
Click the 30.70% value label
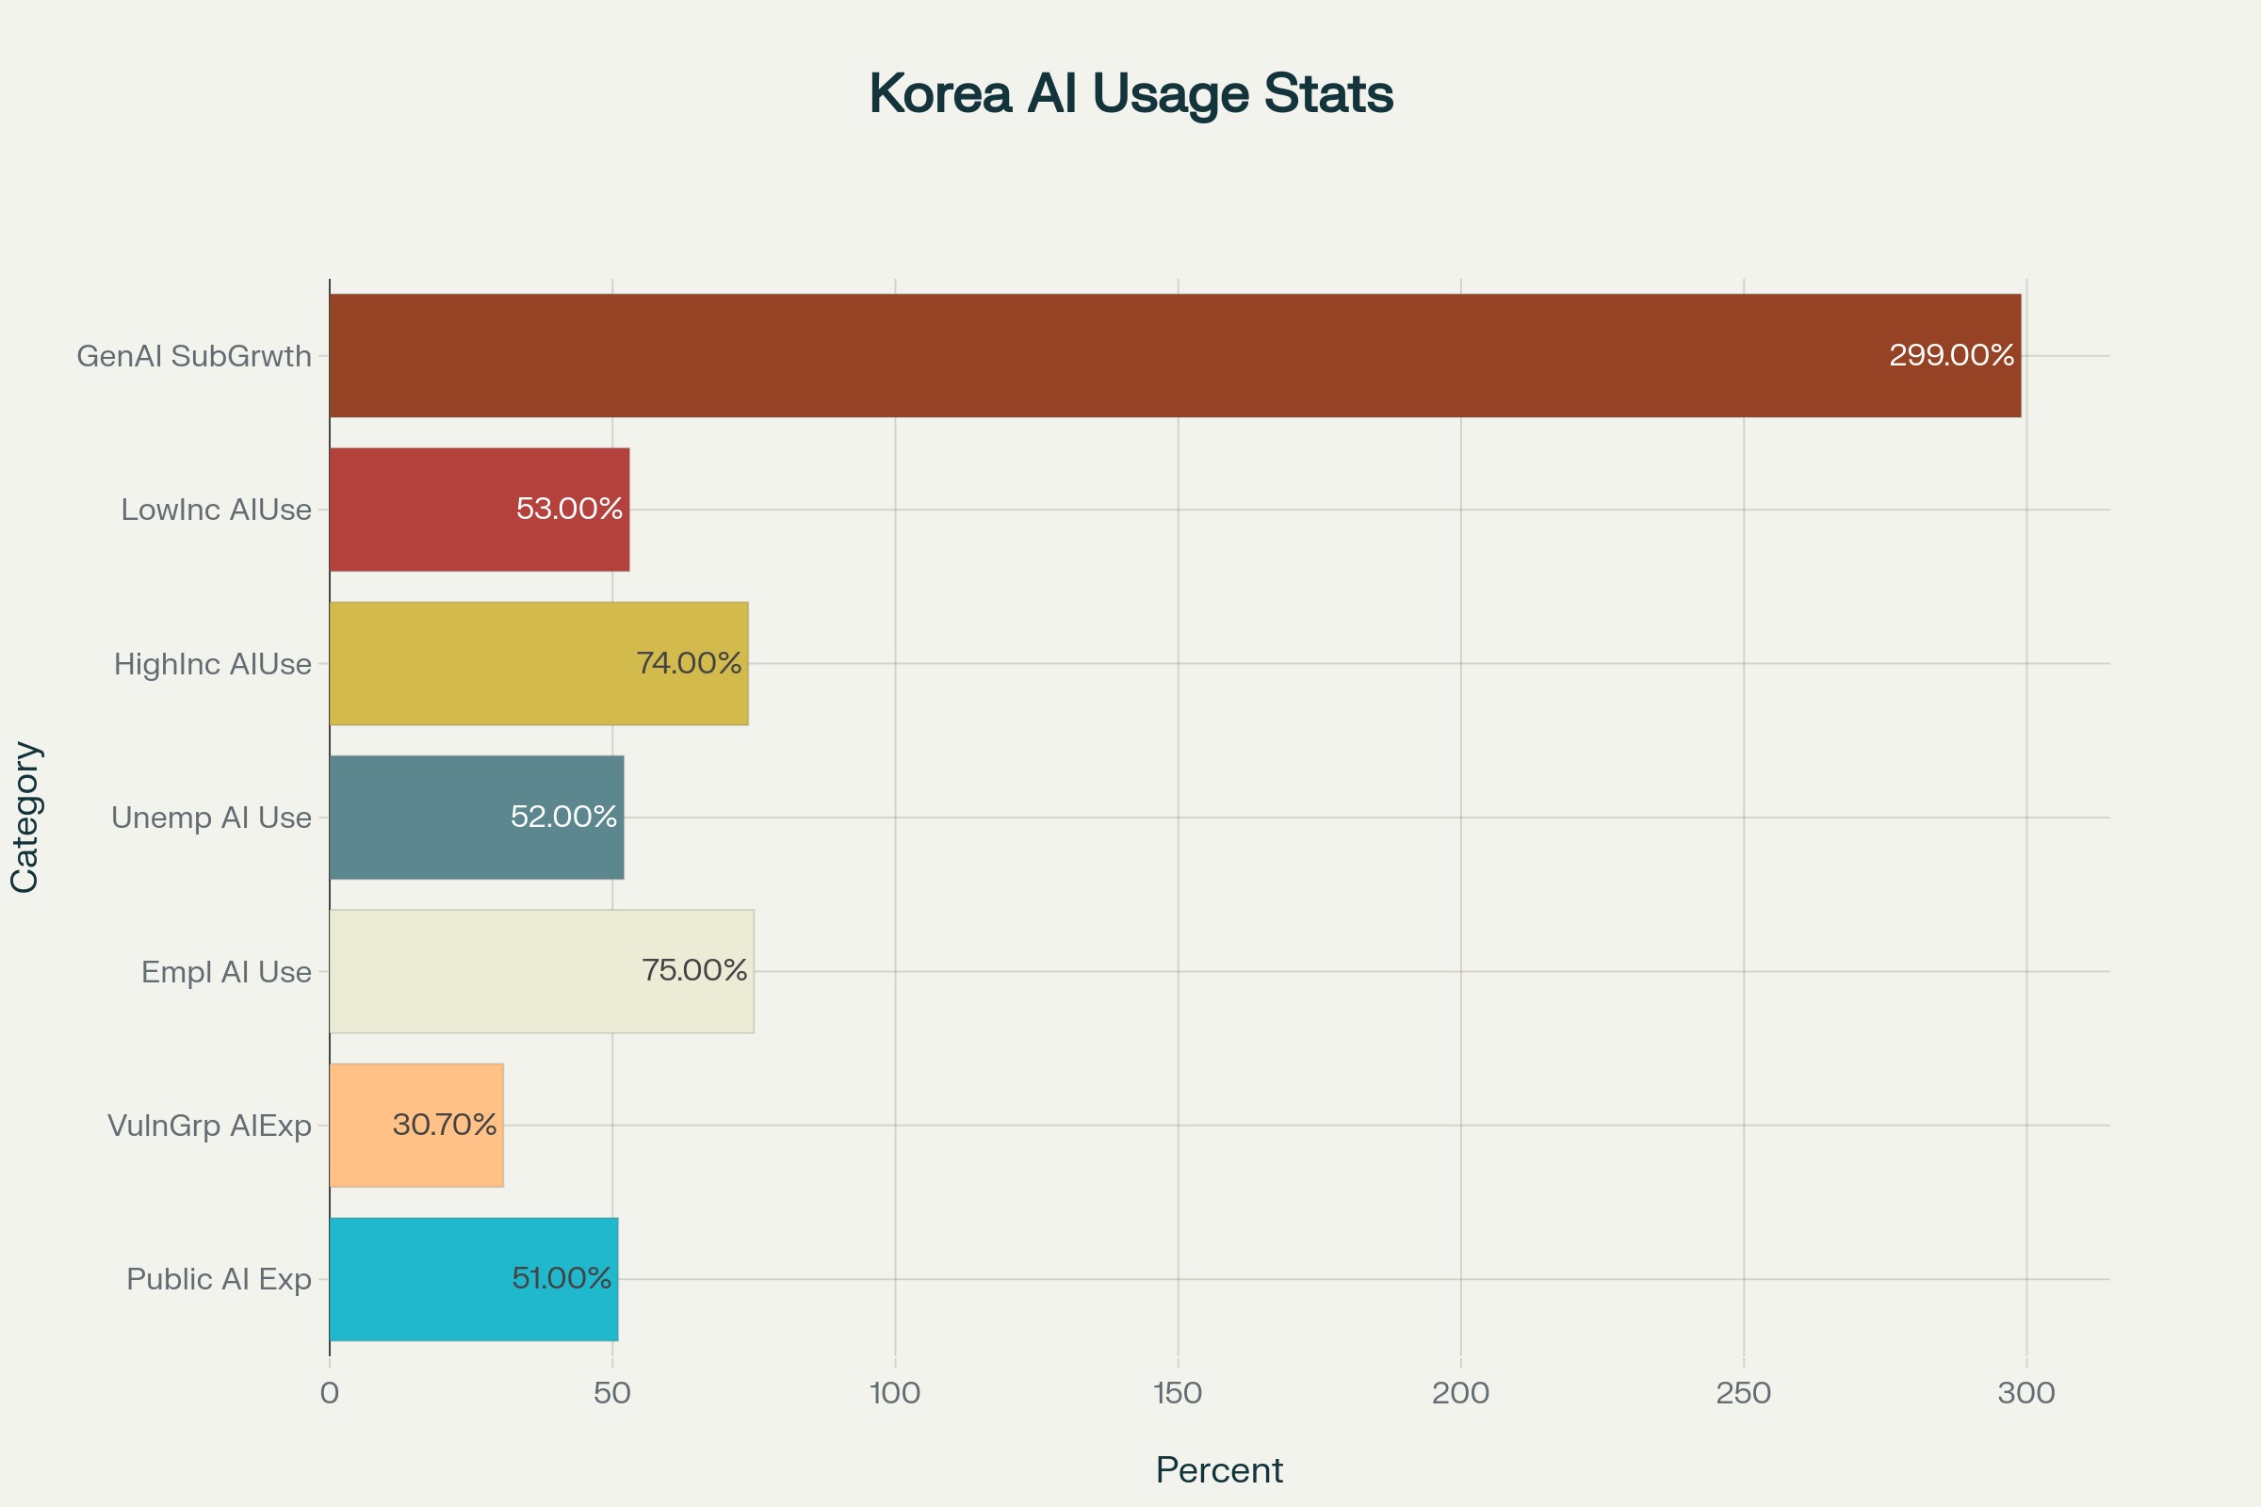coord(444,1125)
